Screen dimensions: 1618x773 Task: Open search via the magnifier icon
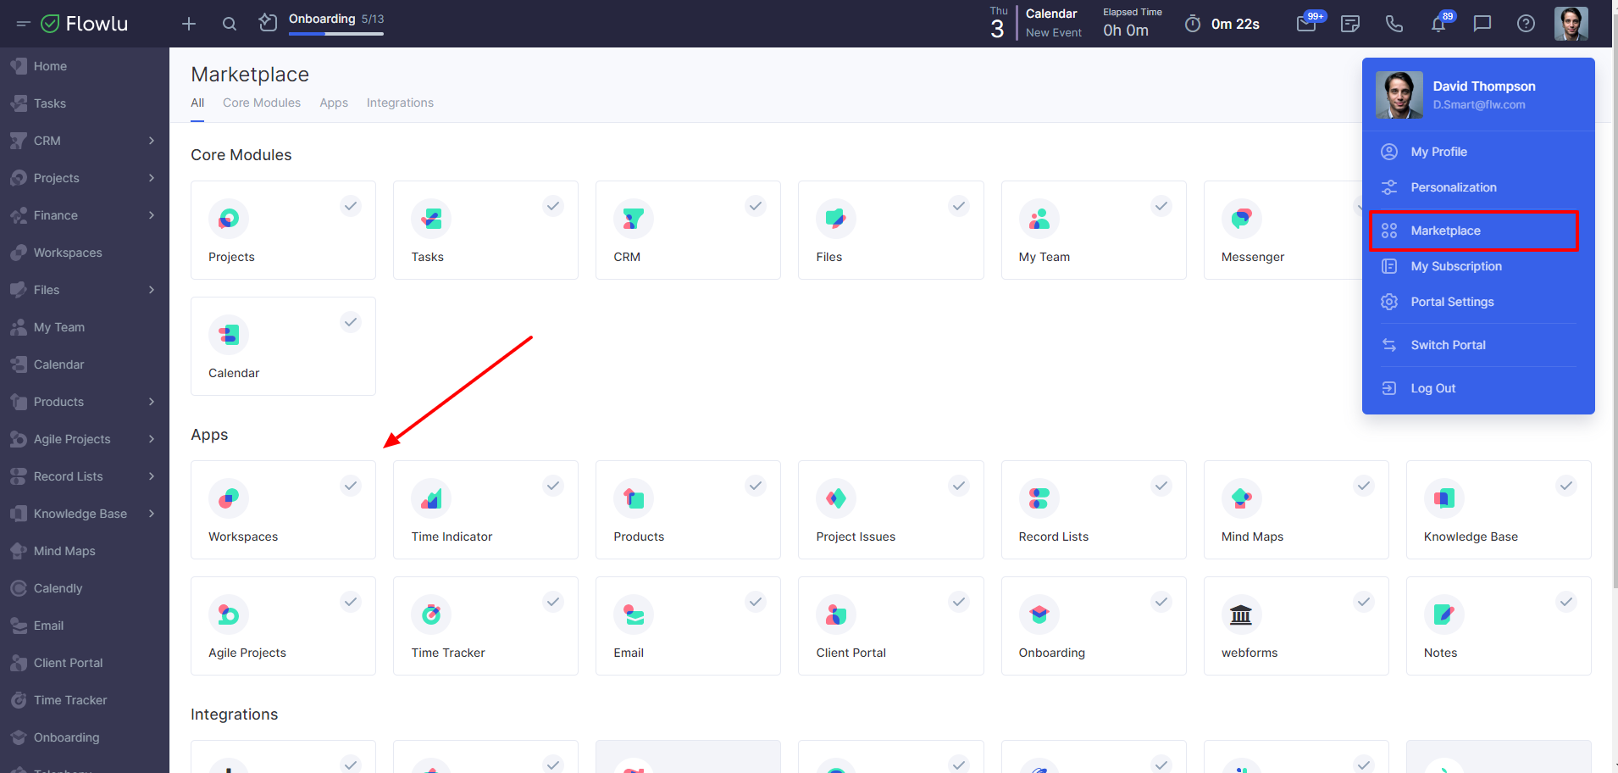pyautogui.click(x=230, y=24)
